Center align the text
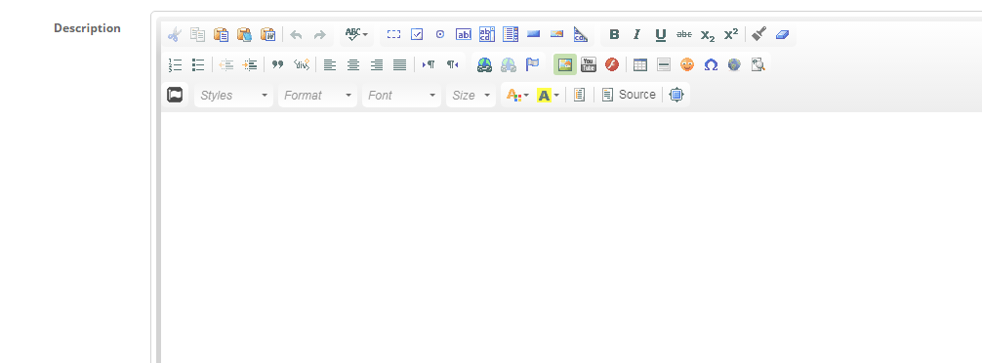This screenshot has width=982, height=363. [353, 64]
